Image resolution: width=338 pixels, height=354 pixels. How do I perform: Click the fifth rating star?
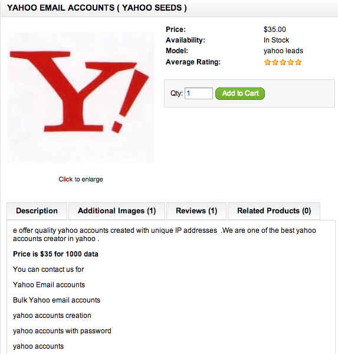[x=298, y=62]
